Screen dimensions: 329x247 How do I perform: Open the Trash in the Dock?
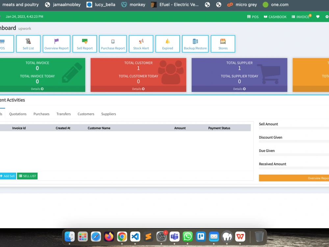(x=259, y=237)
